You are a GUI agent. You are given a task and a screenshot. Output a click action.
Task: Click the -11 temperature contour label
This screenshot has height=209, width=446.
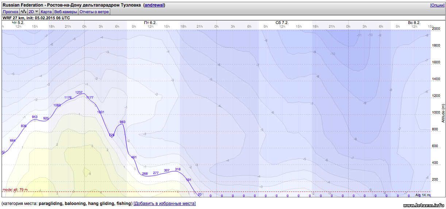pyautogui.click(x=359, y=35)
